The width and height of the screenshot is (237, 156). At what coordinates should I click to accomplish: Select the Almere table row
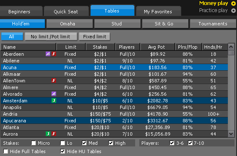pos(114,87)
